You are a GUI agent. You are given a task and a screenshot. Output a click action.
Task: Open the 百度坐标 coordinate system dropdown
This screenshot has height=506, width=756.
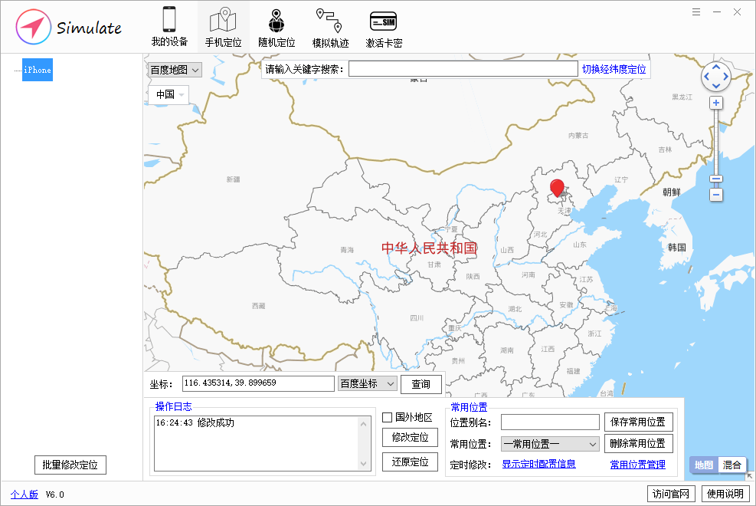(368, 383)
